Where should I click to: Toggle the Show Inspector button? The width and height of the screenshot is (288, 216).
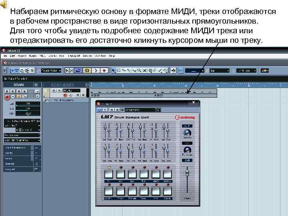pyautogui.click(x=12, y=70)
